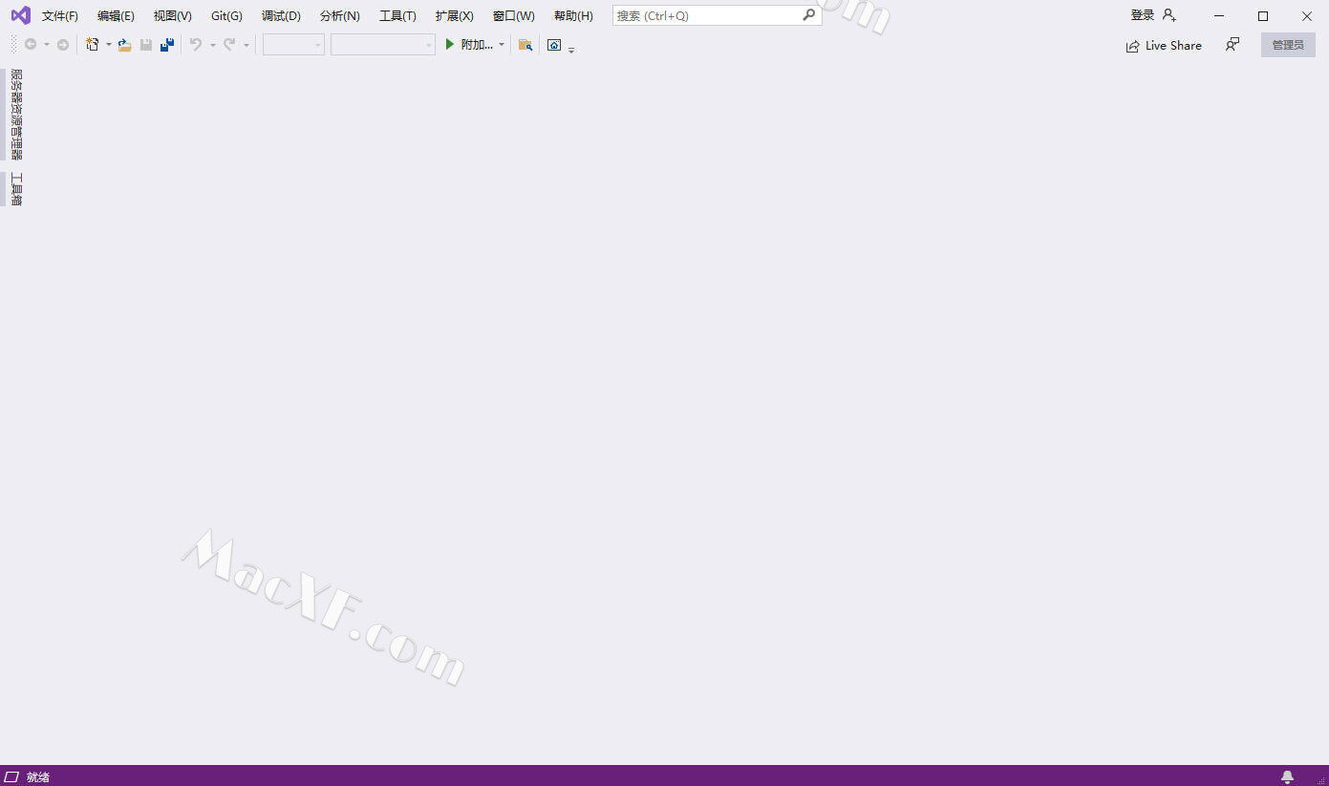Open the solution platforms combo box

coord(383,45)
